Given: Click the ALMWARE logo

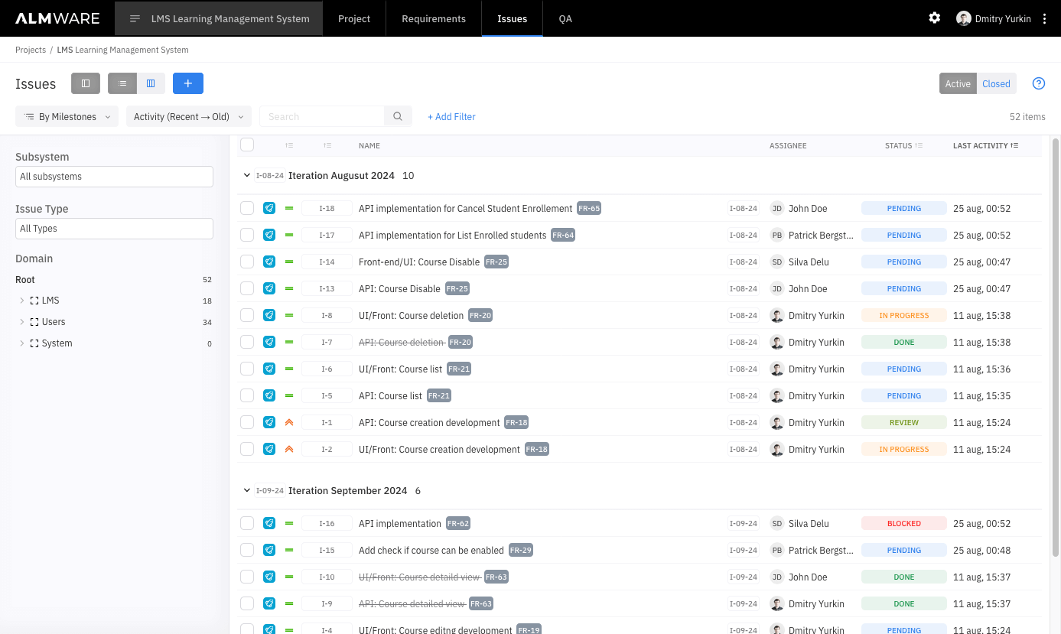Looking at the screenshot, I should pyautogui.click(x=57, y=18).
